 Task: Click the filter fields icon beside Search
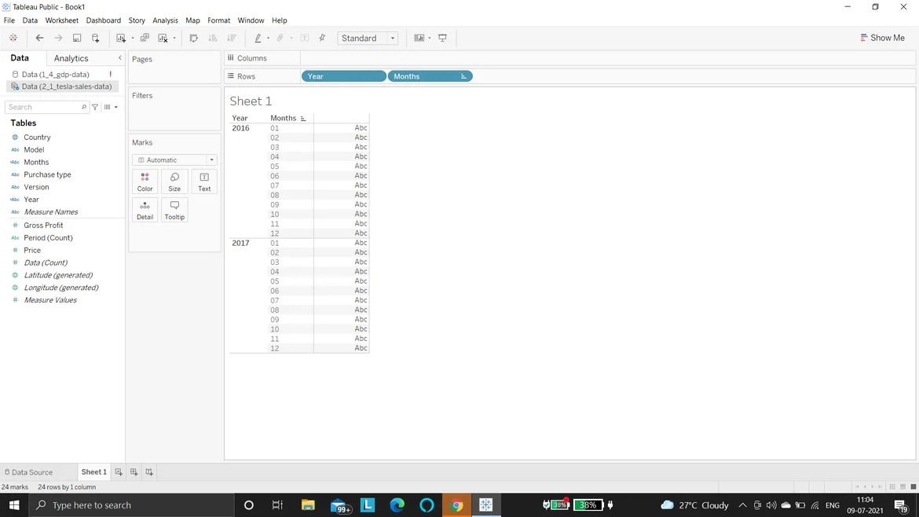point(95,107)
